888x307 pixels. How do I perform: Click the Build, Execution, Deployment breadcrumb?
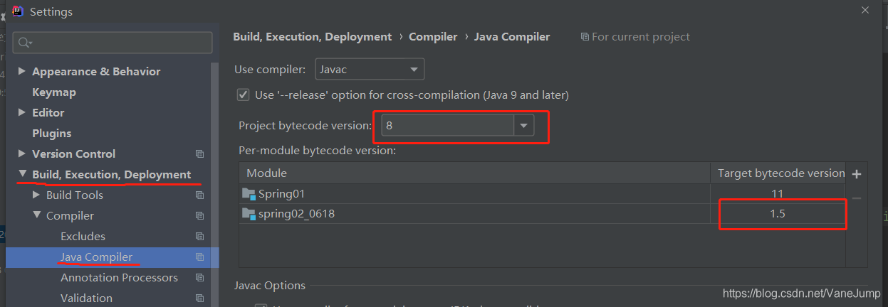point(313,37)
